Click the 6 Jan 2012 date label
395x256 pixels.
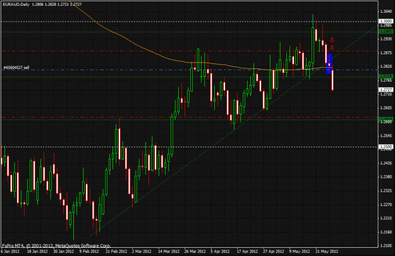[10, 251]
